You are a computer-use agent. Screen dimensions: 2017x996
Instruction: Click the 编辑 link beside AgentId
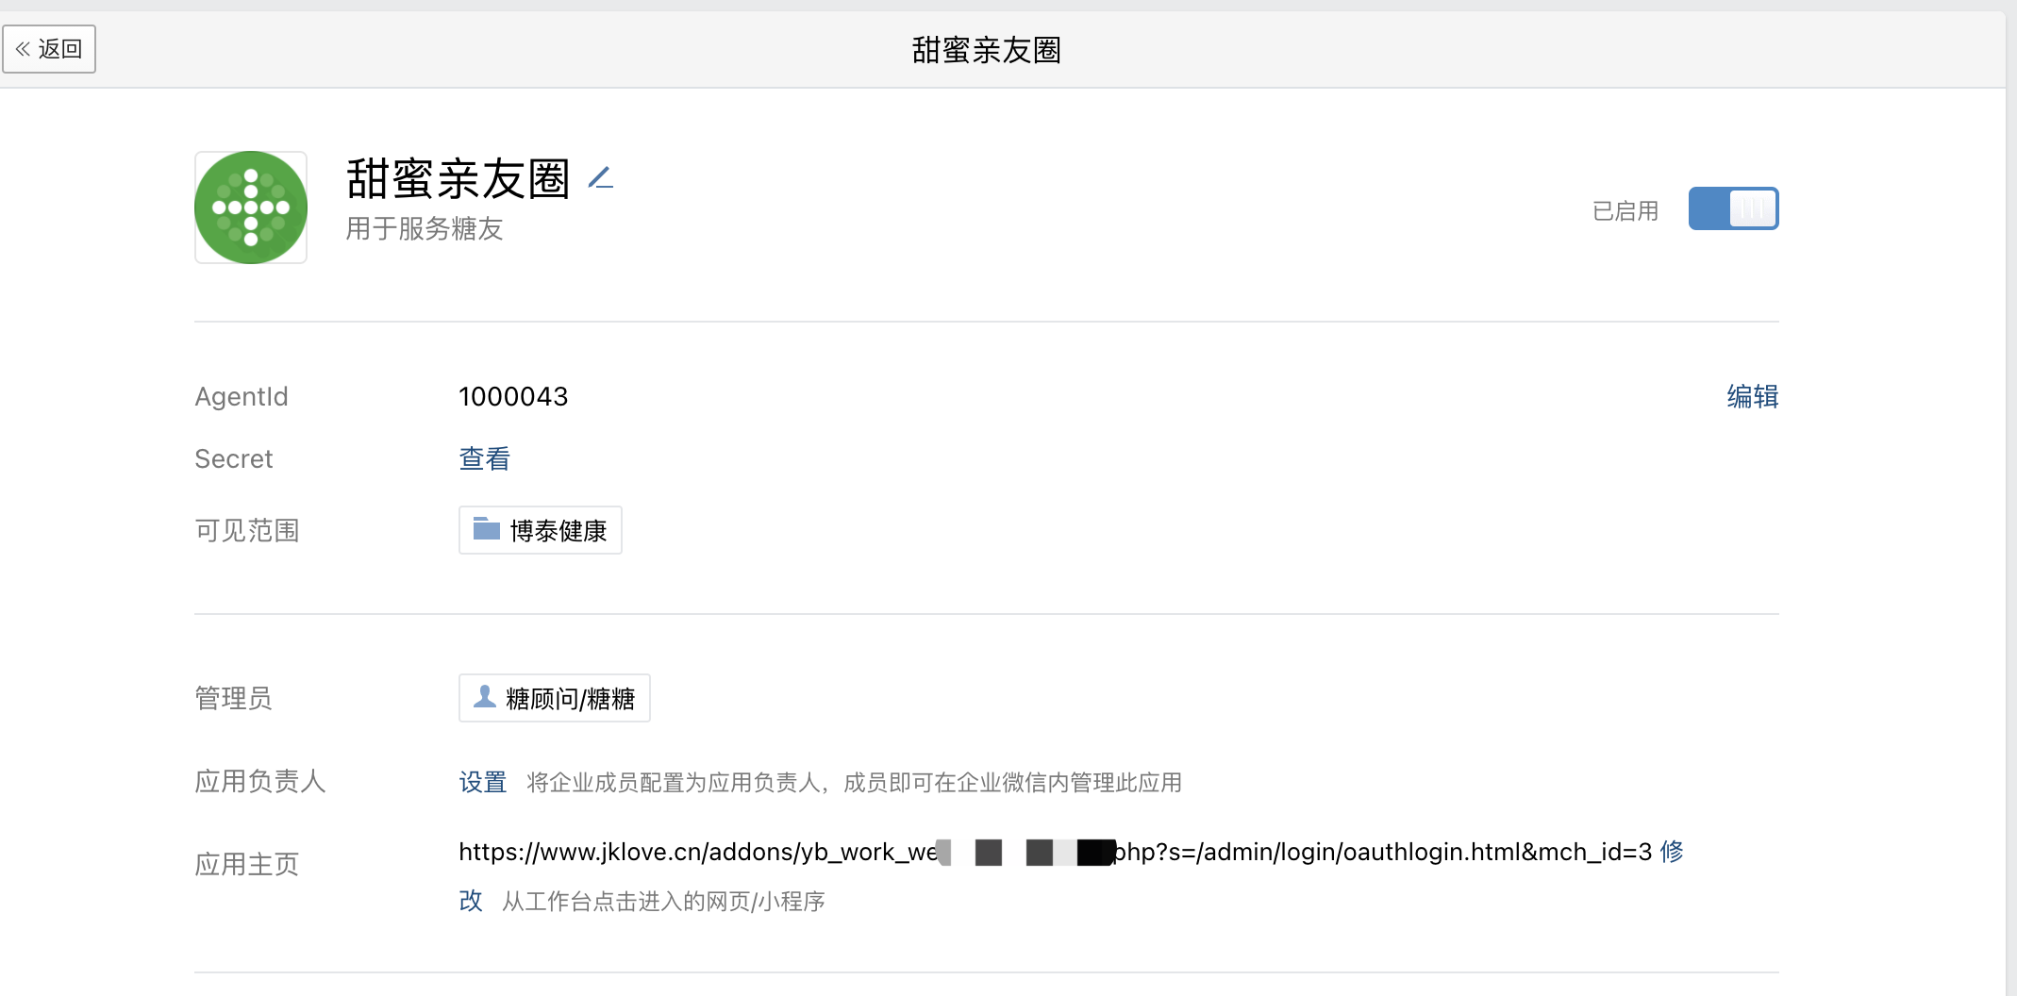click(1753, 396)
